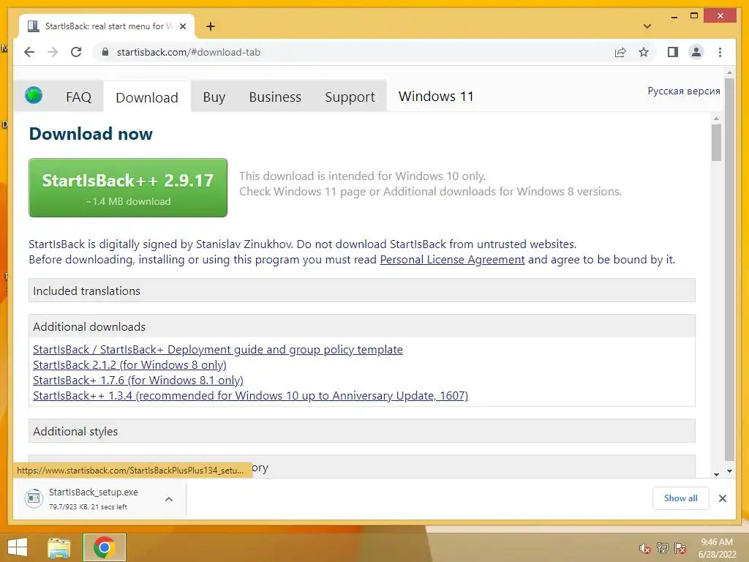Click browser scrollbar up arrow
749x562 pixels.
click(729, 73)
